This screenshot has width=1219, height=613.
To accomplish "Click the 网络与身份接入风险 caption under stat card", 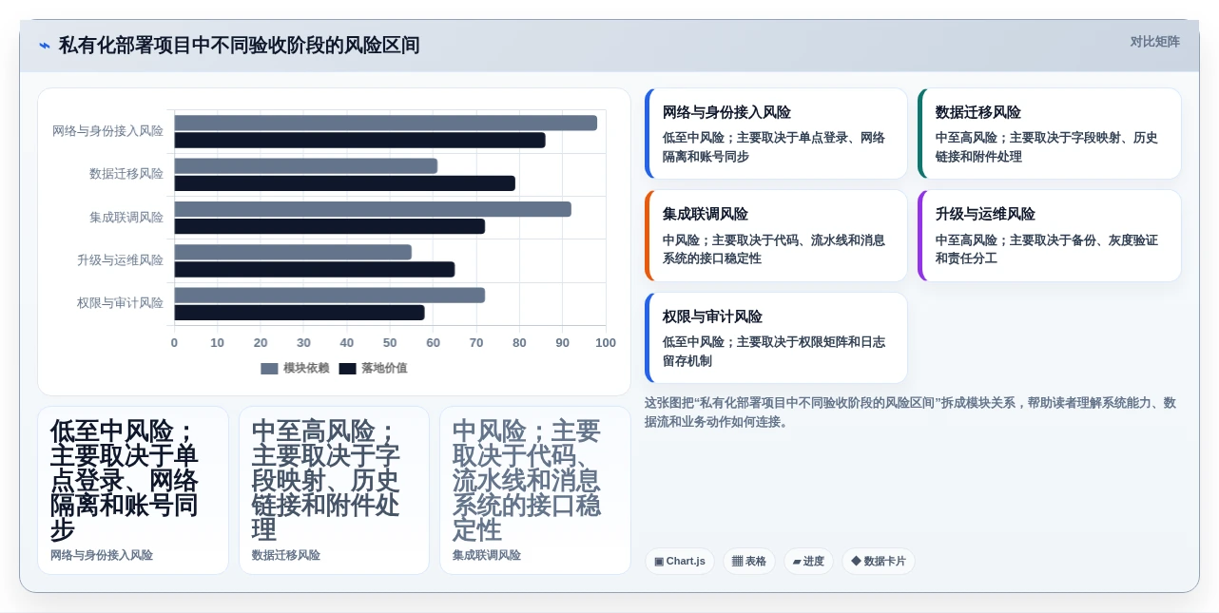I will [102, 555].
